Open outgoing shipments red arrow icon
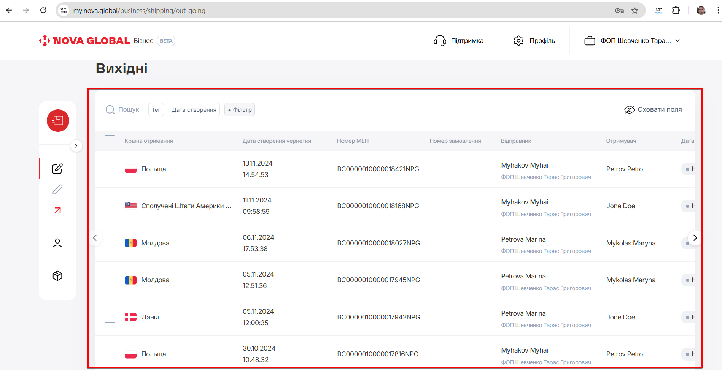 pyautogui.click(x=57, y=210)
